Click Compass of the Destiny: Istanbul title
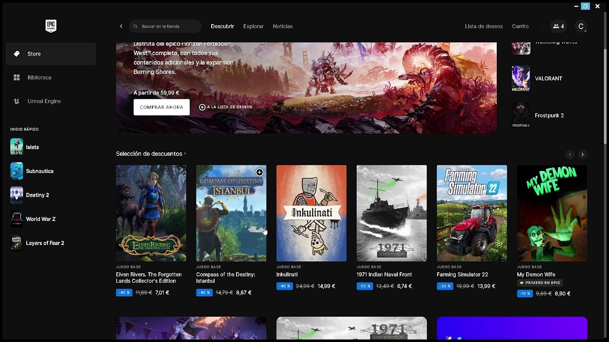This screenshot has height=342, width=609. pos(226,277)
